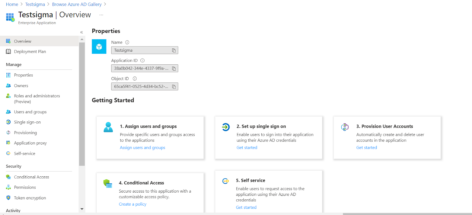Click the Getting Started heading
Screen dimensions: 472x215
pos(113,100)
